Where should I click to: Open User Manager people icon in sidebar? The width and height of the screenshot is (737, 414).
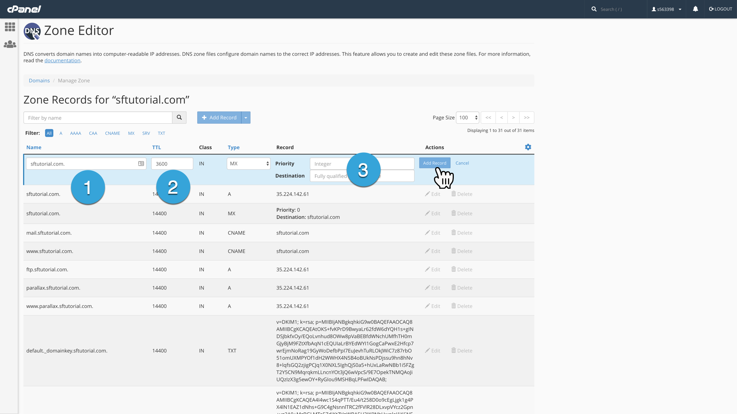pos(10,44)
